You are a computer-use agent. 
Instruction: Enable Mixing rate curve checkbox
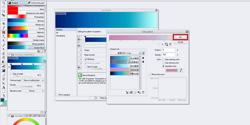coord(150,74)
